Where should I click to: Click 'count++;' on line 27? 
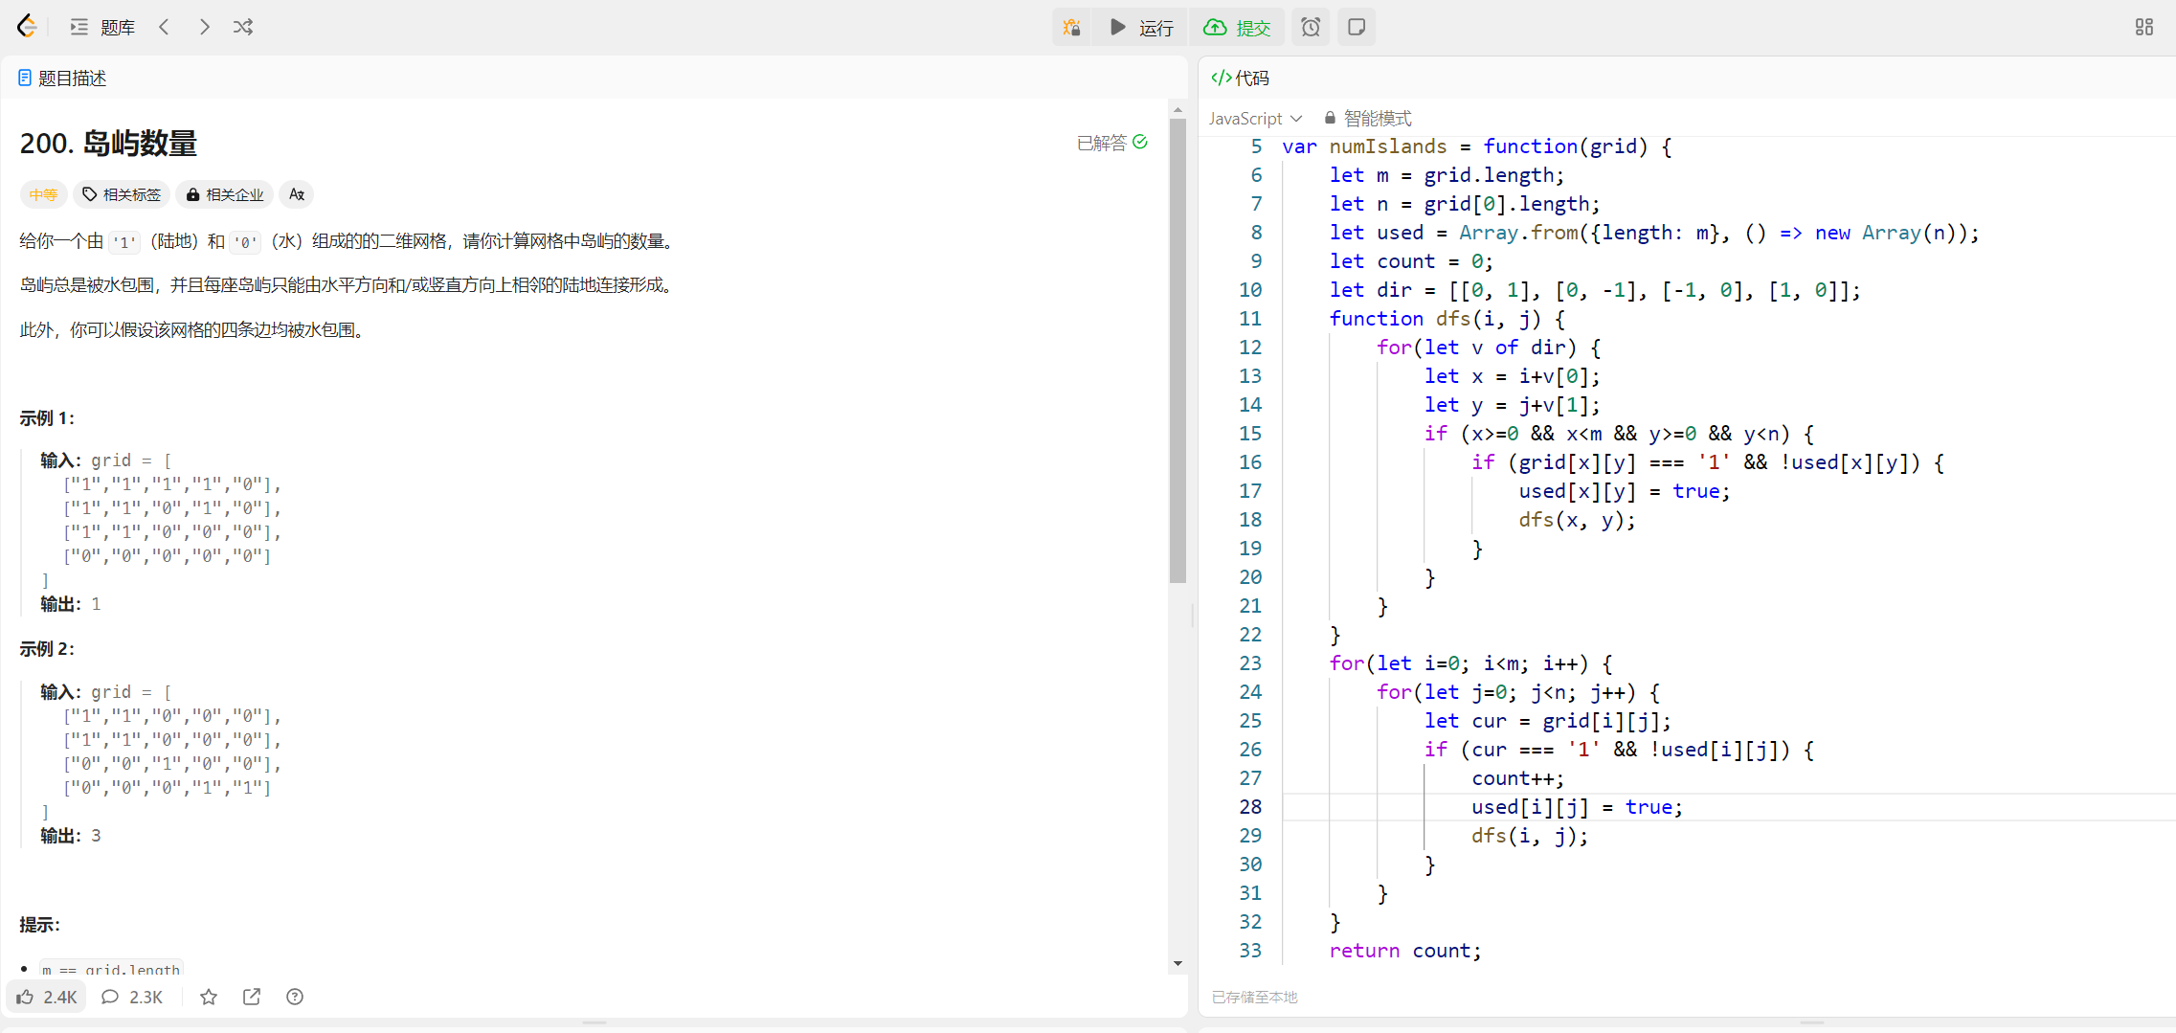click(x=1517, y=778)
